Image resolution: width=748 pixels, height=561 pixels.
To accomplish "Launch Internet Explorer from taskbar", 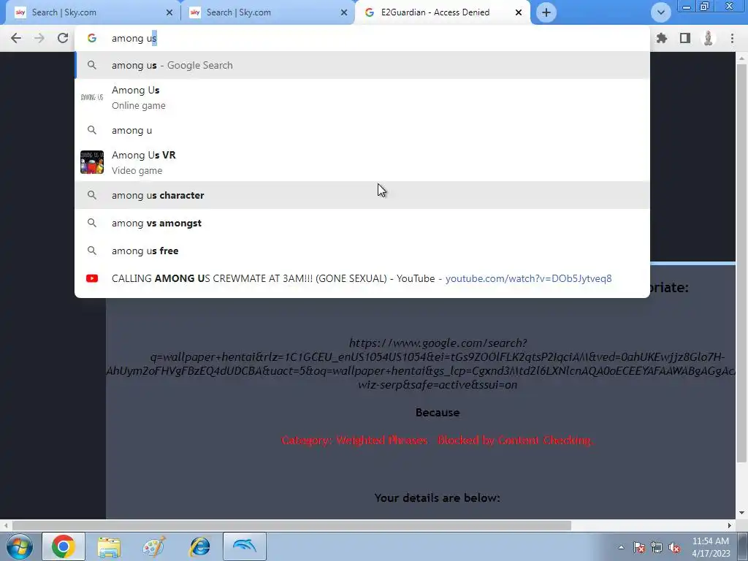I will [199, 546].
